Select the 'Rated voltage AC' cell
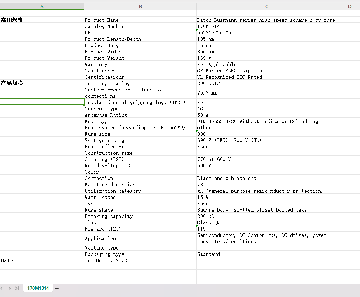 [140, 166]
